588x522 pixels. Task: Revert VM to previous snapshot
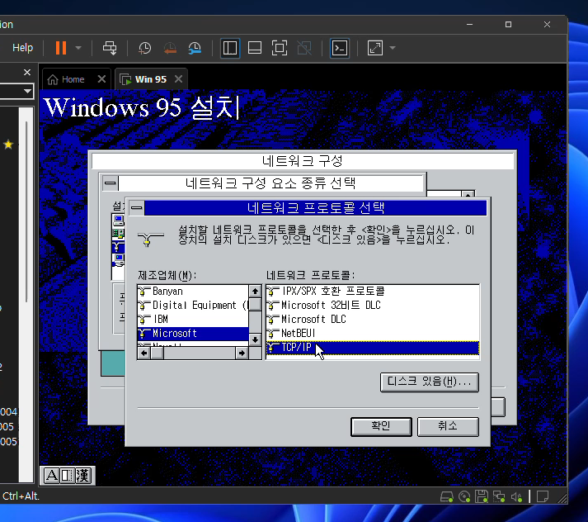click(170, 48)
